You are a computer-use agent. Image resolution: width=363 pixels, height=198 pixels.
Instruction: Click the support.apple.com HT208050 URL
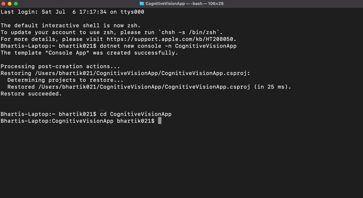[171, 39]
